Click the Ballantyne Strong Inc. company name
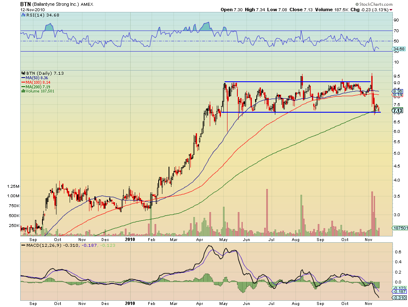Viewport: 408px width, 307px height. point(55,4)
